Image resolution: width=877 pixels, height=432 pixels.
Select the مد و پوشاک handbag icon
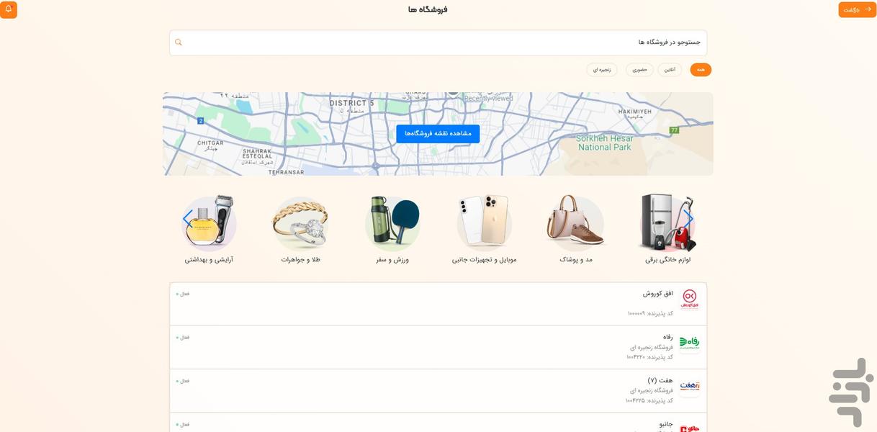pos(576,222)
